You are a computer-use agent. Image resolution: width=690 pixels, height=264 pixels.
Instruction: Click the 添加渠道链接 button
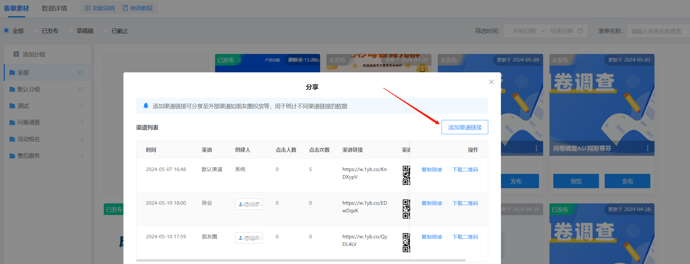465,127
